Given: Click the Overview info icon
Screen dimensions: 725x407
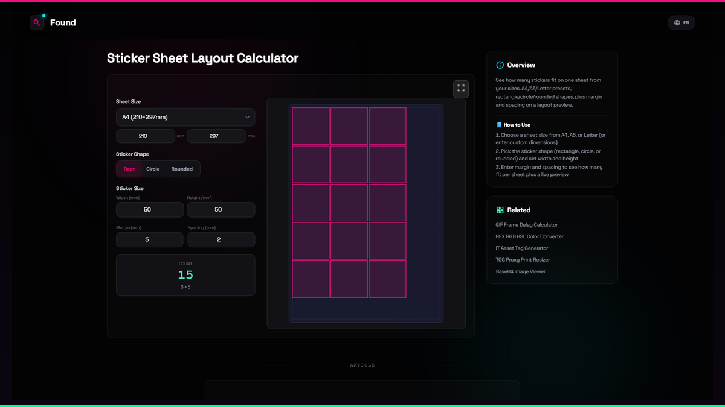Looking at the screenshot, I should click(500, 65).
